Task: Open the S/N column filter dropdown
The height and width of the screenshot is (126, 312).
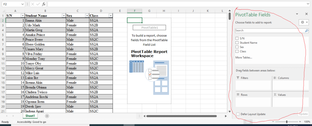Action: point(23,16)
